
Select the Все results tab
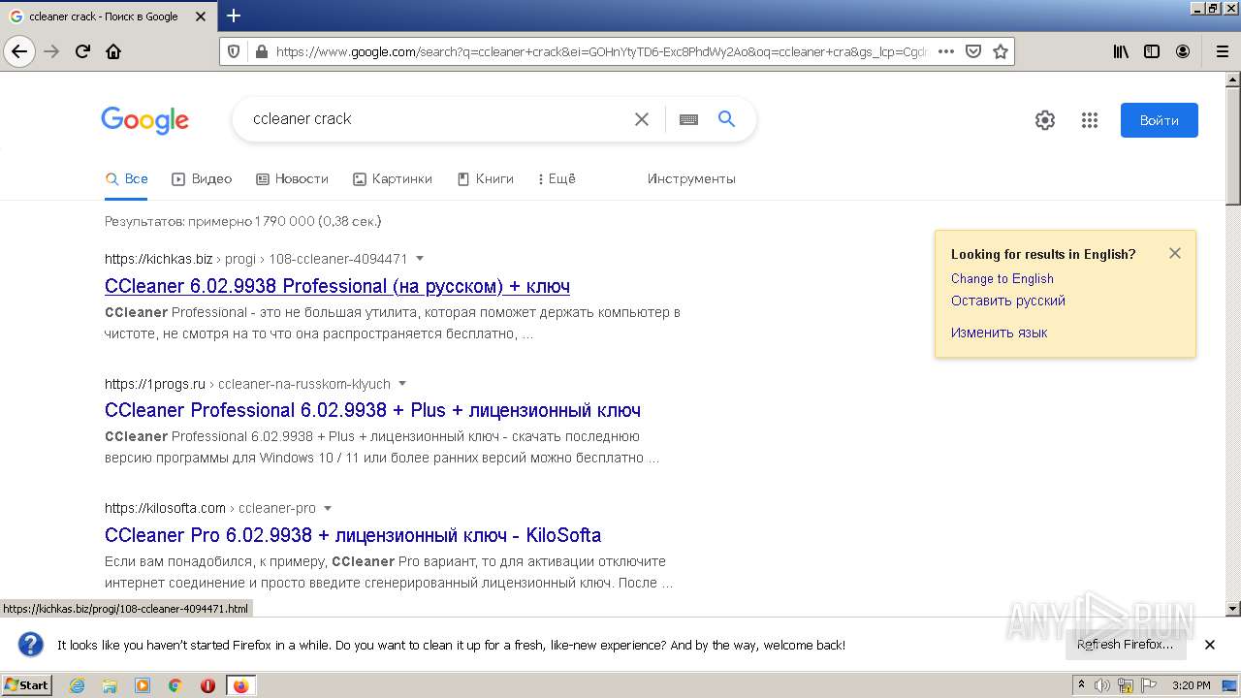click(127, 178)
